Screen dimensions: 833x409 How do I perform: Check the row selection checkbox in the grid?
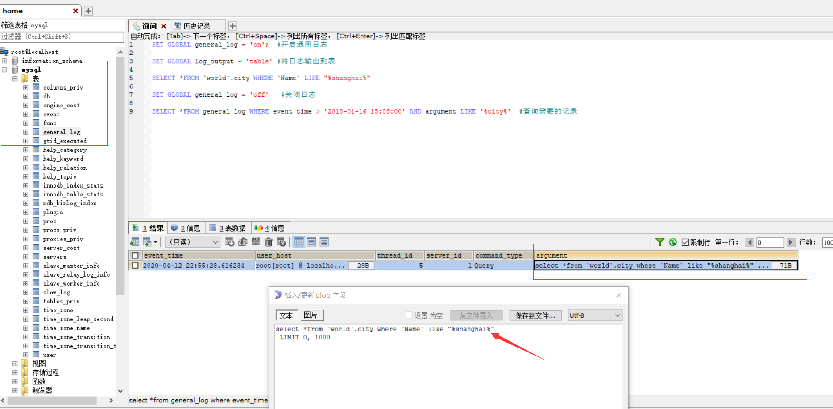tap(135, 265)
